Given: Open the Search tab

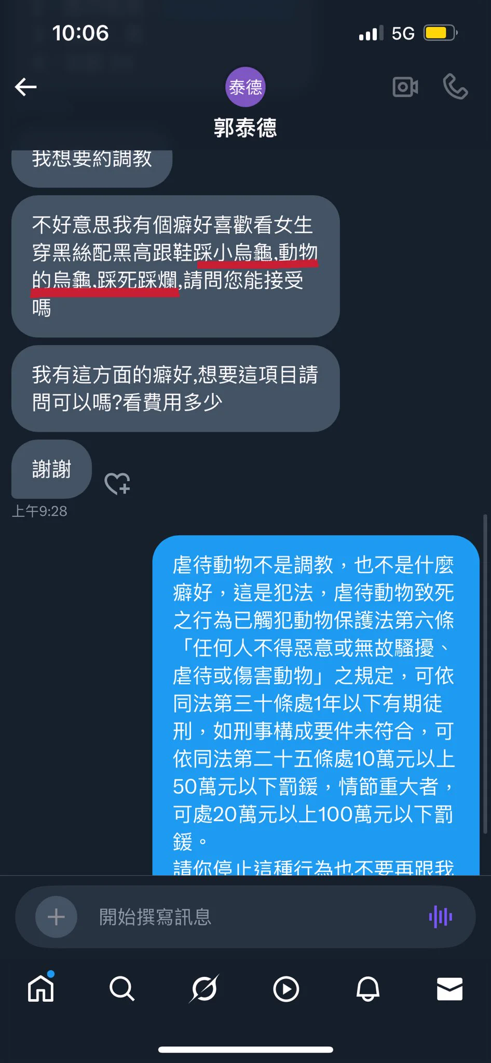Looking at the screenshot, I should (x=122, y=988).
